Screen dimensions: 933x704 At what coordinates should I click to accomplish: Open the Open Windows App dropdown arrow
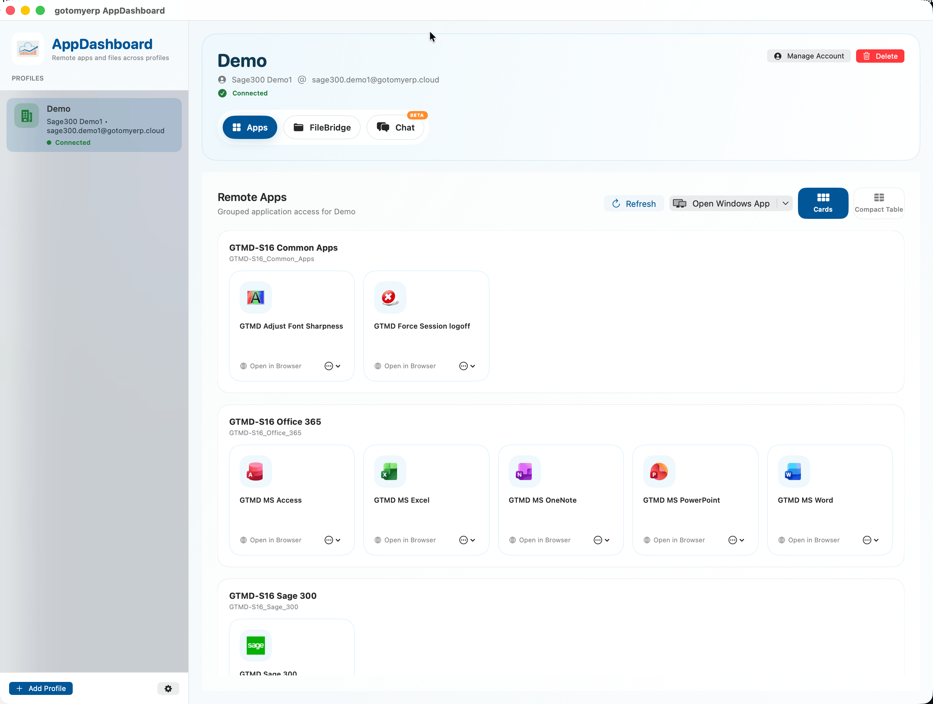[x=785, y=203]
